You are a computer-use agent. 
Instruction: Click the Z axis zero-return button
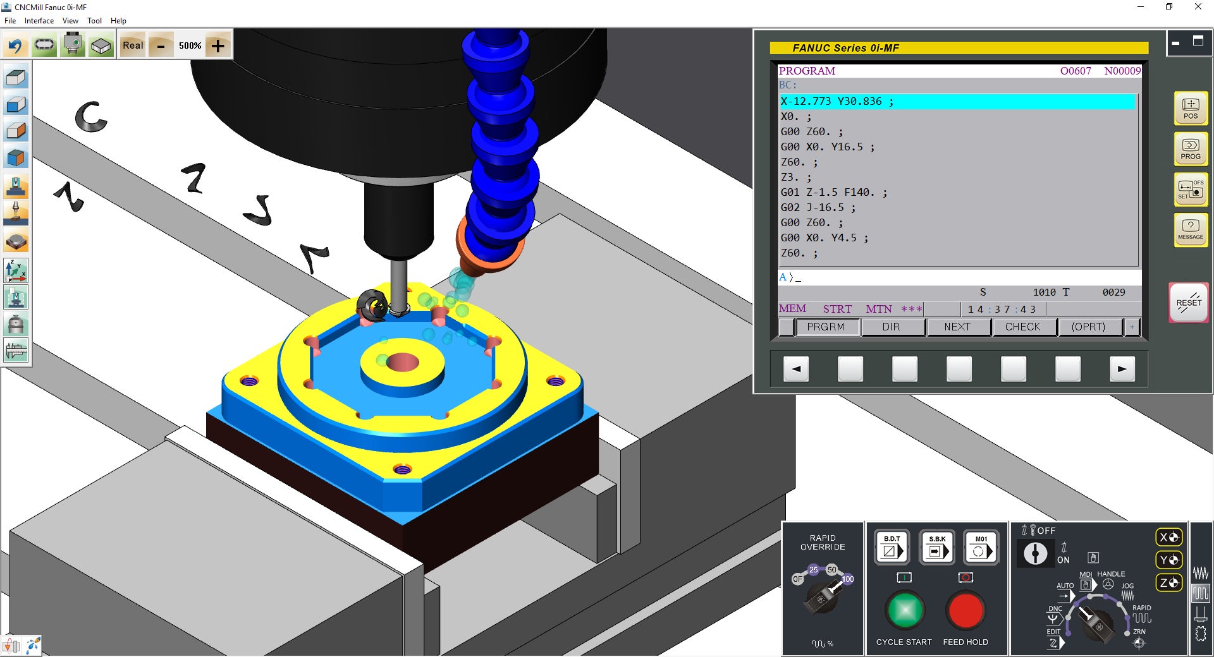[1169, 582]
